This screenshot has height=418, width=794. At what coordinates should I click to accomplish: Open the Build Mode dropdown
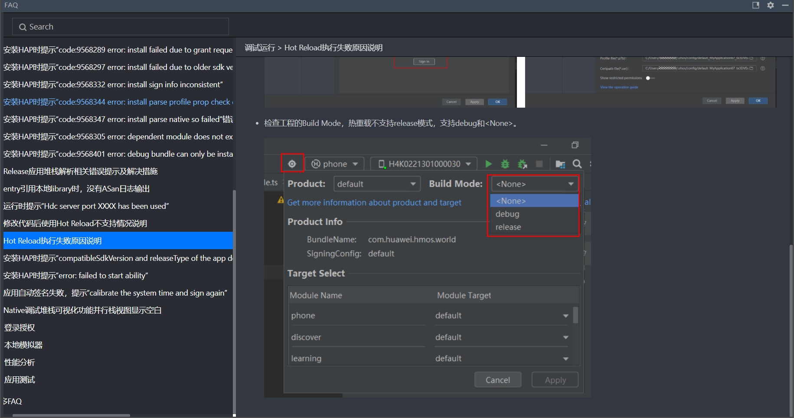(535, 184)
